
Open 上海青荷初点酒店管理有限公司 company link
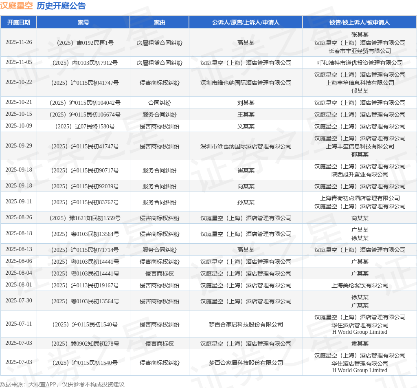pos(360,198)
